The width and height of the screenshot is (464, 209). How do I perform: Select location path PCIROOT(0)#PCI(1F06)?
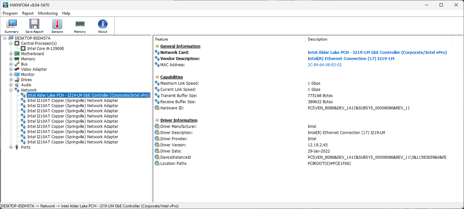tap(329, 164)
